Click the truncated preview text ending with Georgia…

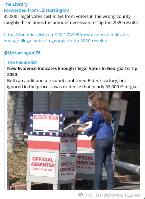(x=73, y=87)
